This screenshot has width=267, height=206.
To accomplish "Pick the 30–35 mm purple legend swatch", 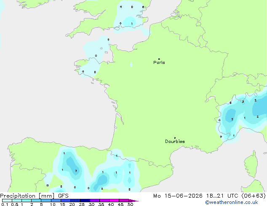I will pos(95,201).
